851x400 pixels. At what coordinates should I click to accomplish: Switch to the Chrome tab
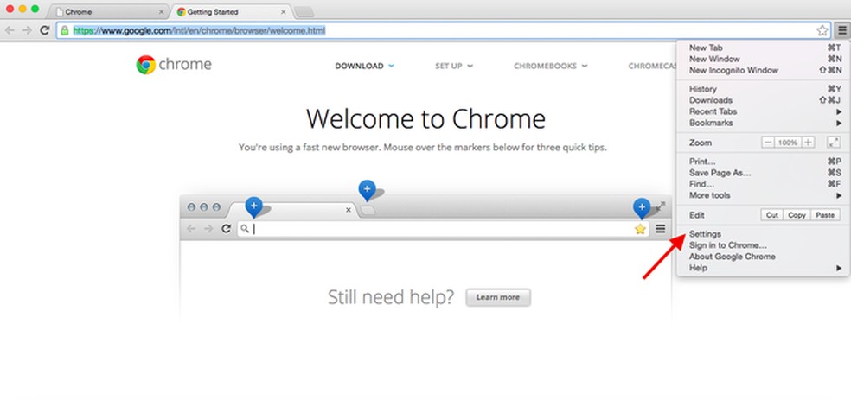[109, 11]
